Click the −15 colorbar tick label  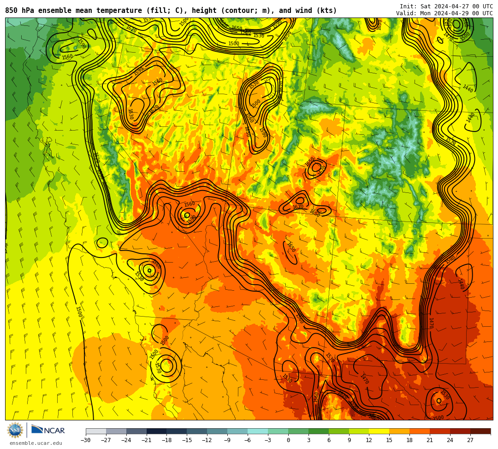tap(187, 440)
